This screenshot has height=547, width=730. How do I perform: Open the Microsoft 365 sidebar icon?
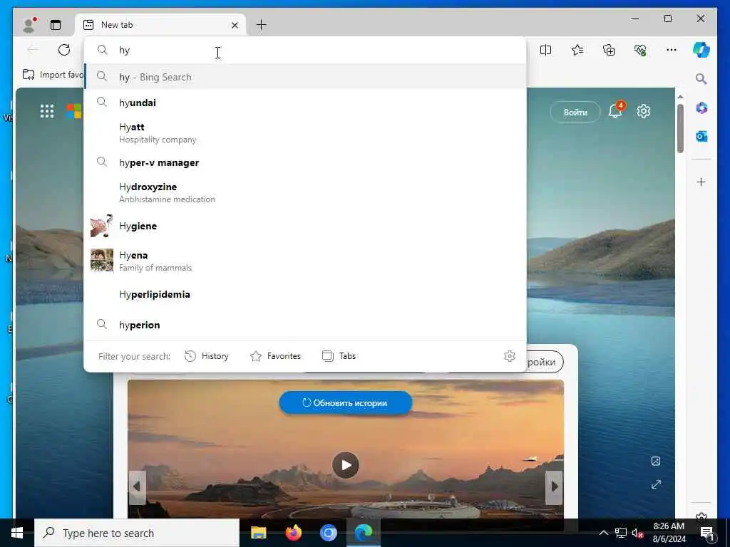click(x=701, y=108)
